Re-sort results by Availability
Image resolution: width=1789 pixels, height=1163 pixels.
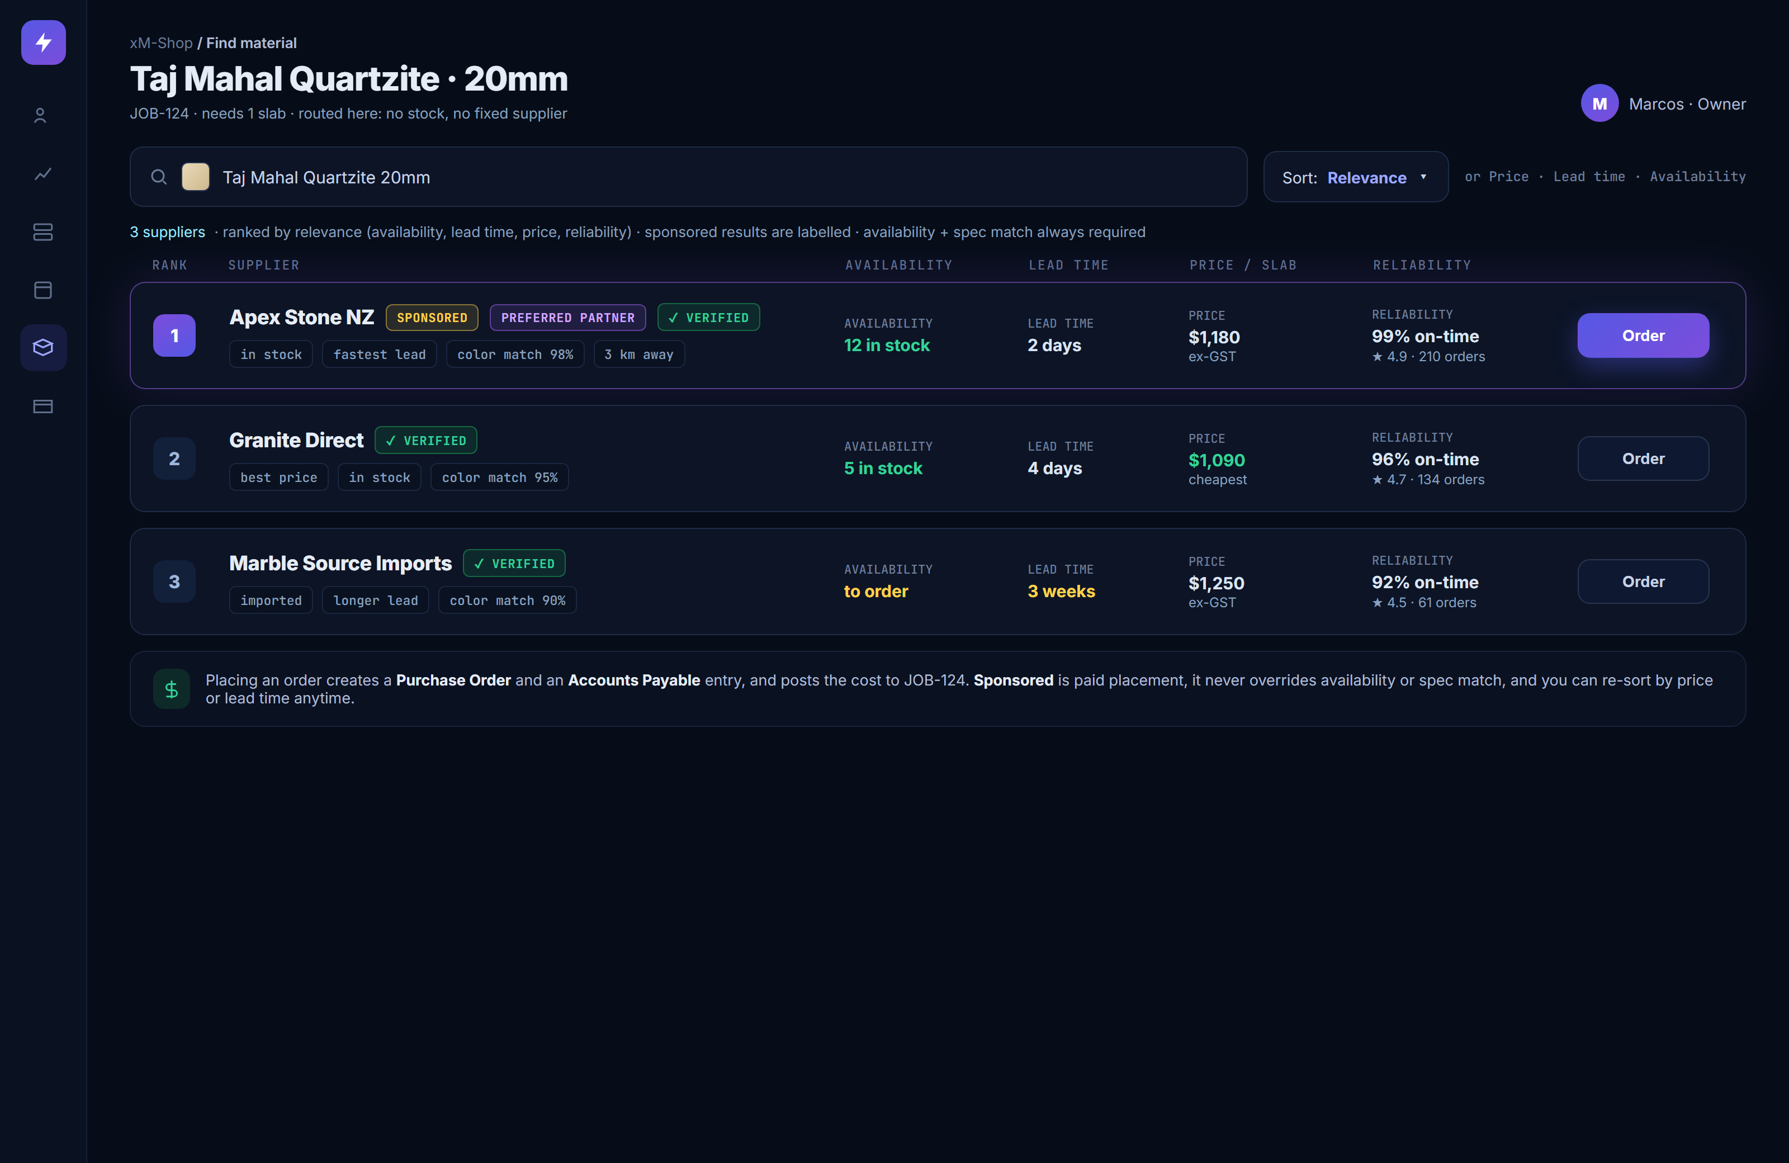(x=1697, y=177)
